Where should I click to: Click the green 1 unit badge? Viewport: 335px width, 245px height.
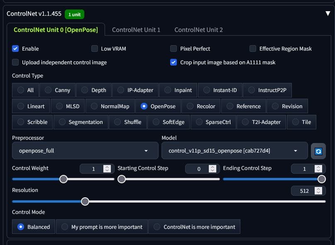click(74, 14)
